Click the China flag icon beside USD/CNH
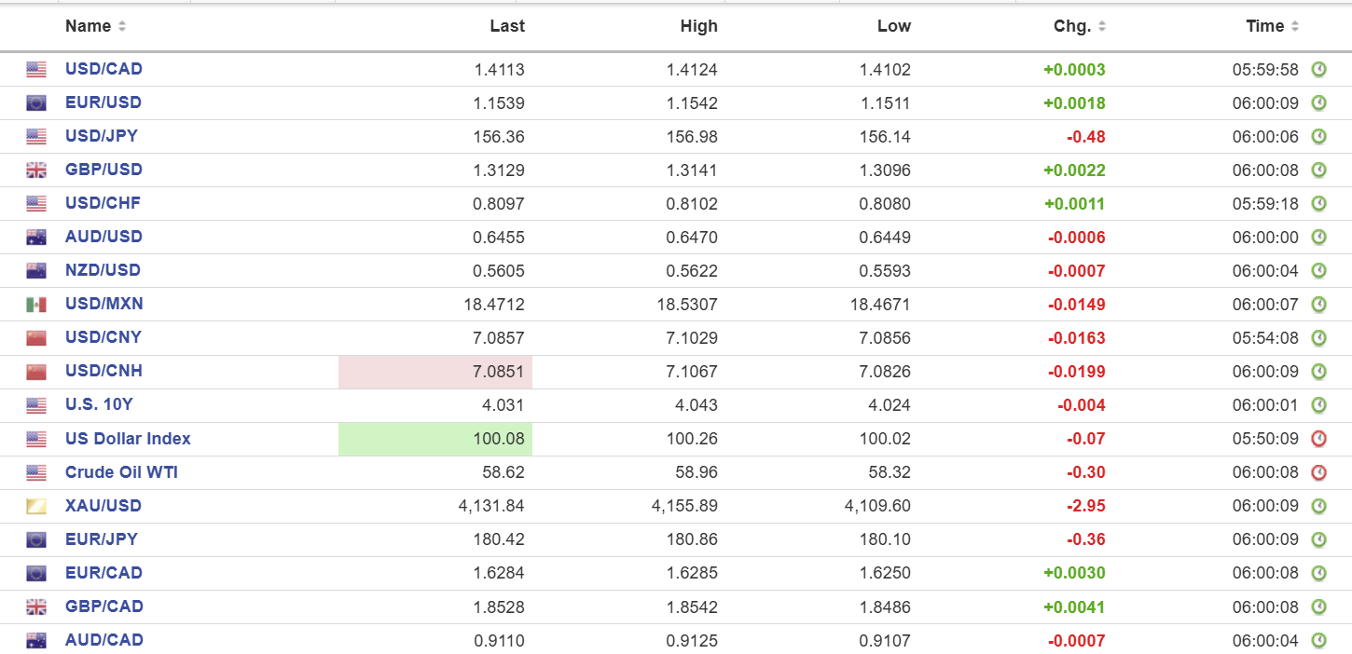This screenshot has height=654, width=1352. point(36,371)
